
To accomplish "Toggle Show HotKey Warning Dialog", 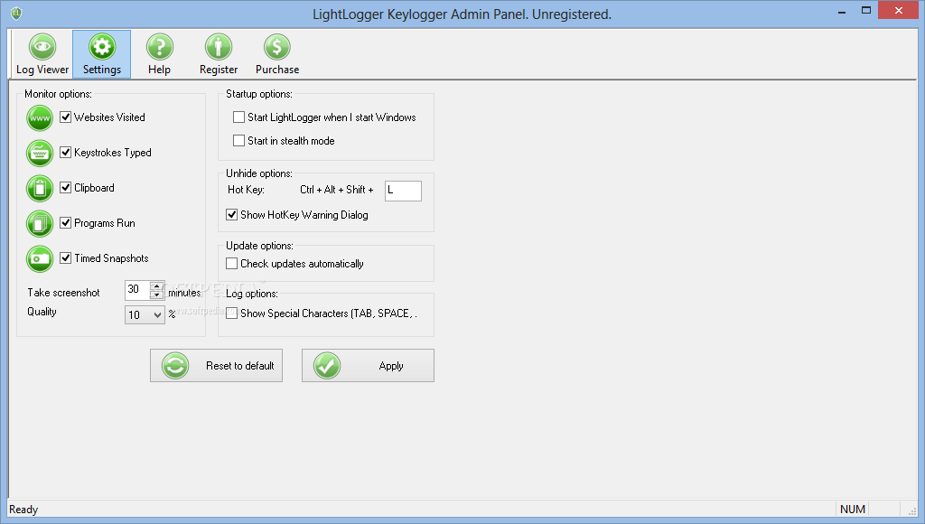I will [232, 214].
